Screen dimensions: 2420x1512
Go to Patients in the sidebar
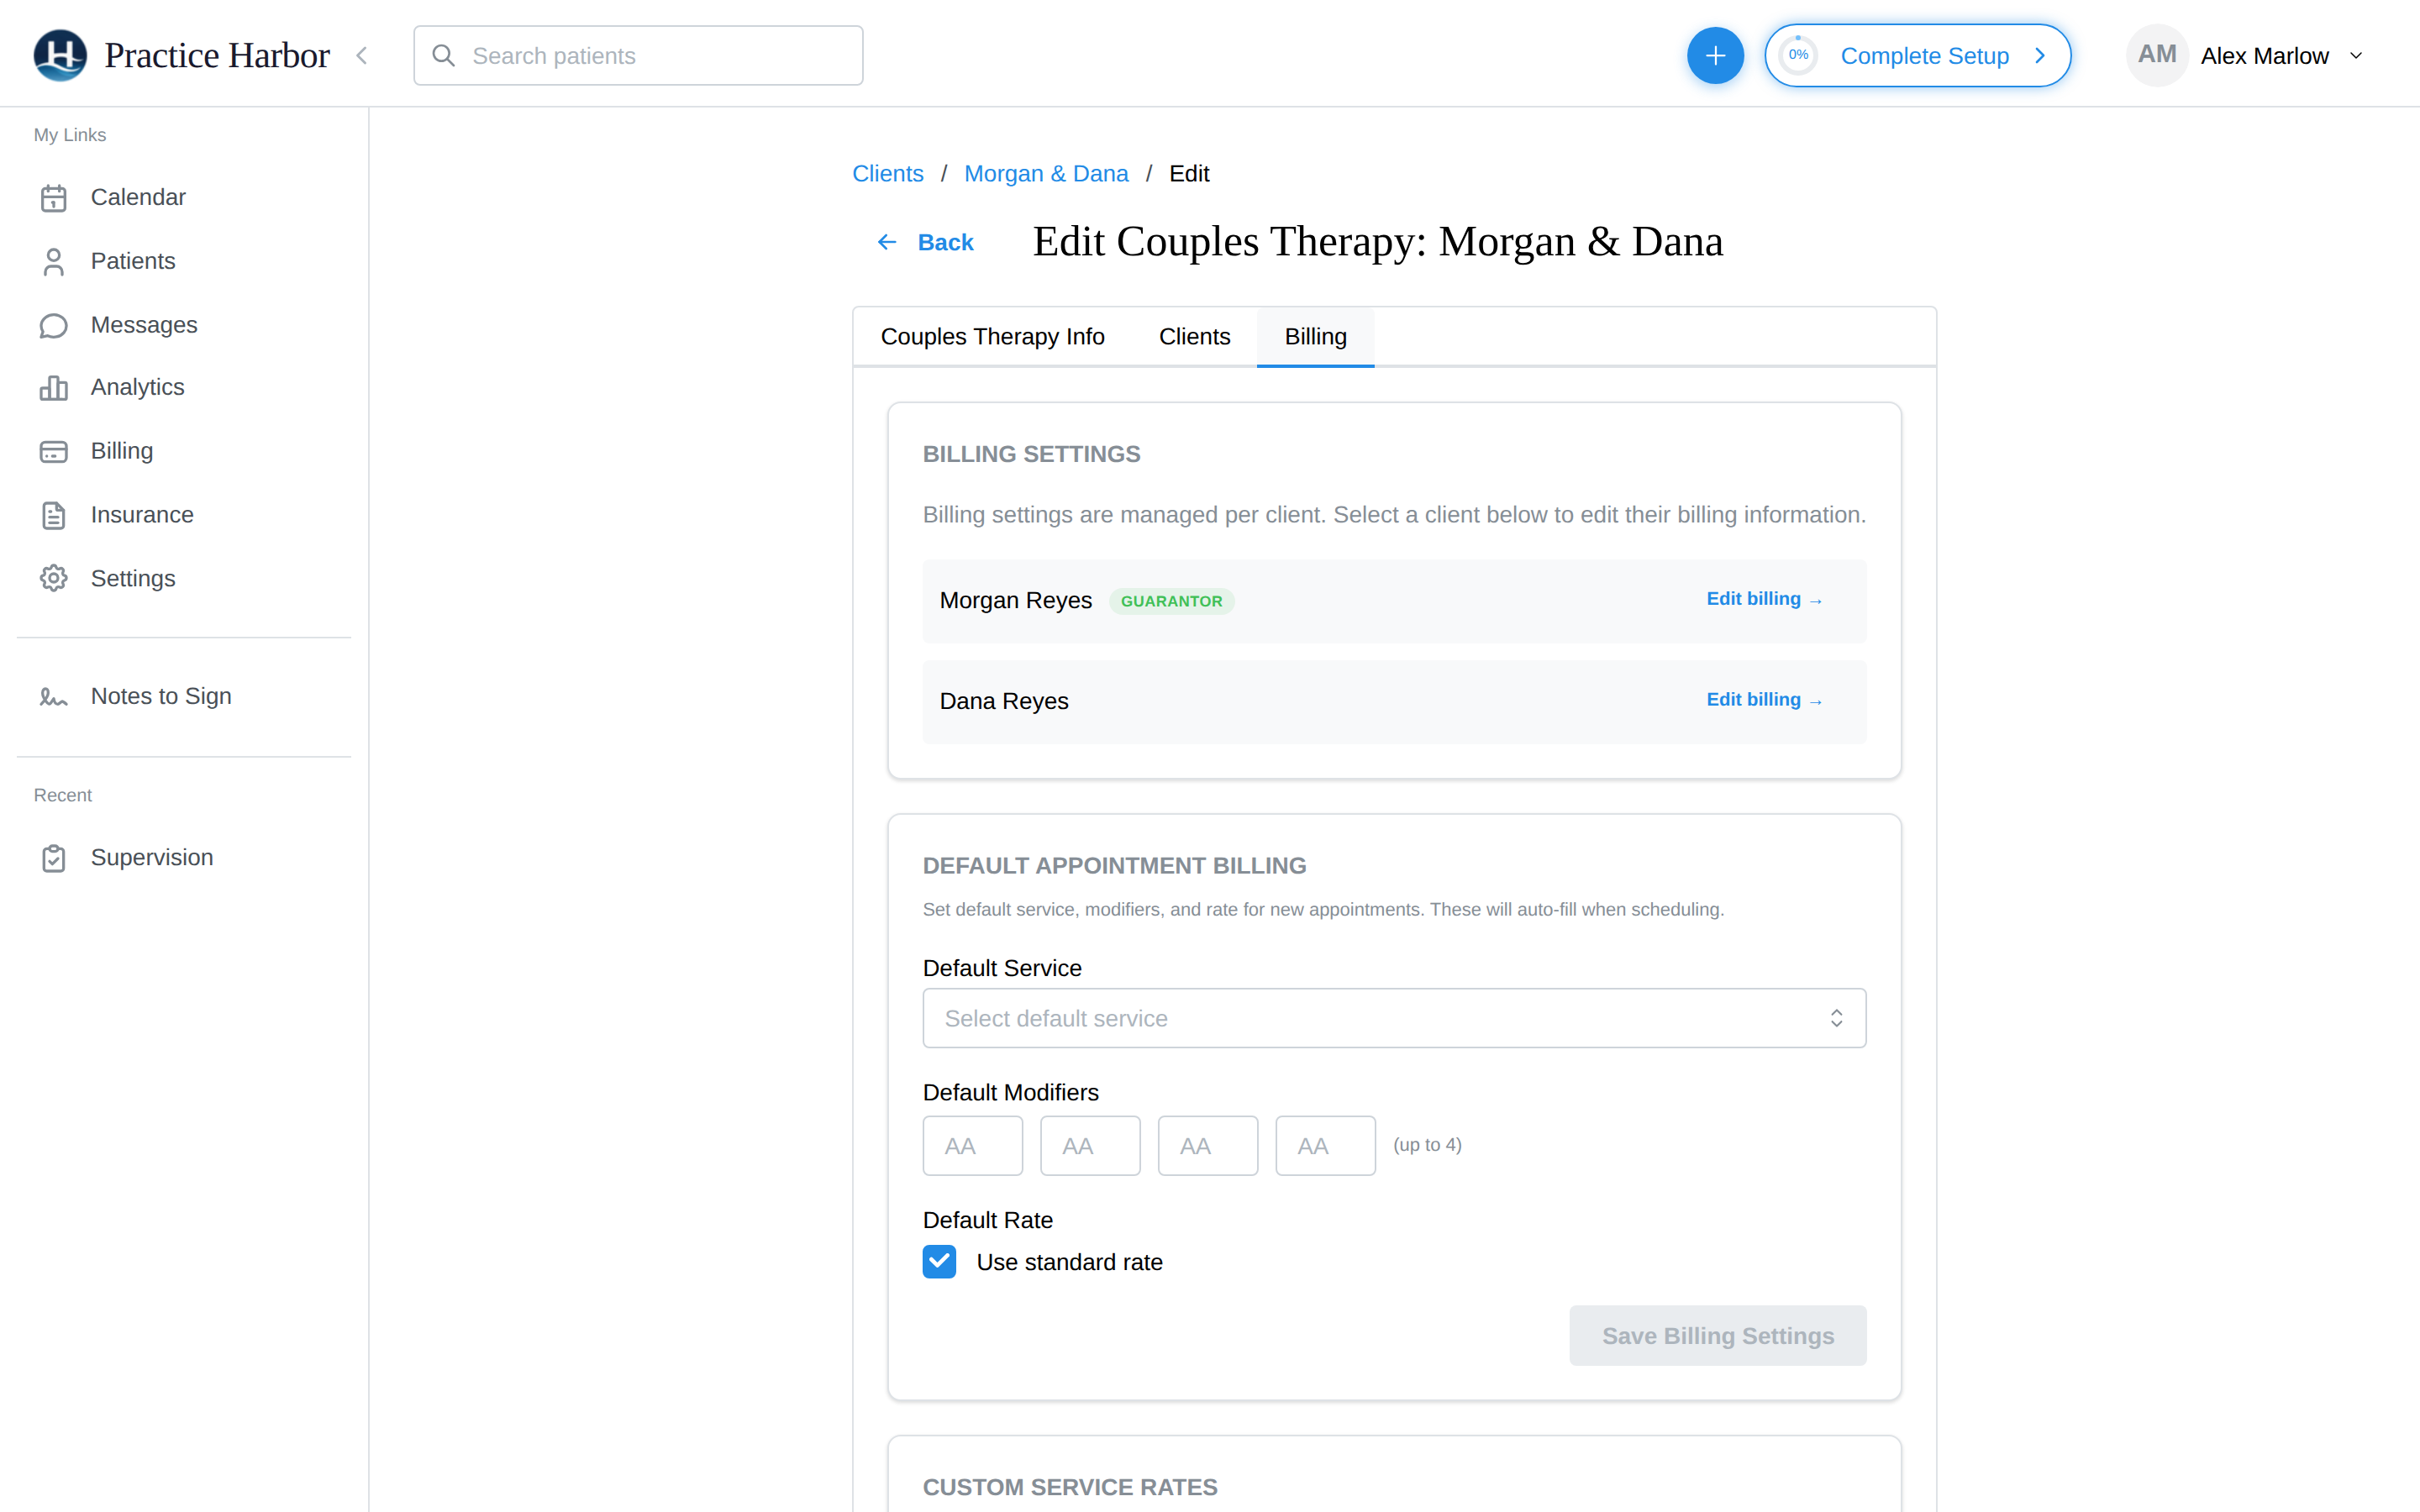tap(133, 261)
